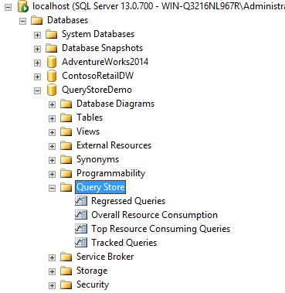
Task: Expand the External Resources node
Action: tap(52, 146)
